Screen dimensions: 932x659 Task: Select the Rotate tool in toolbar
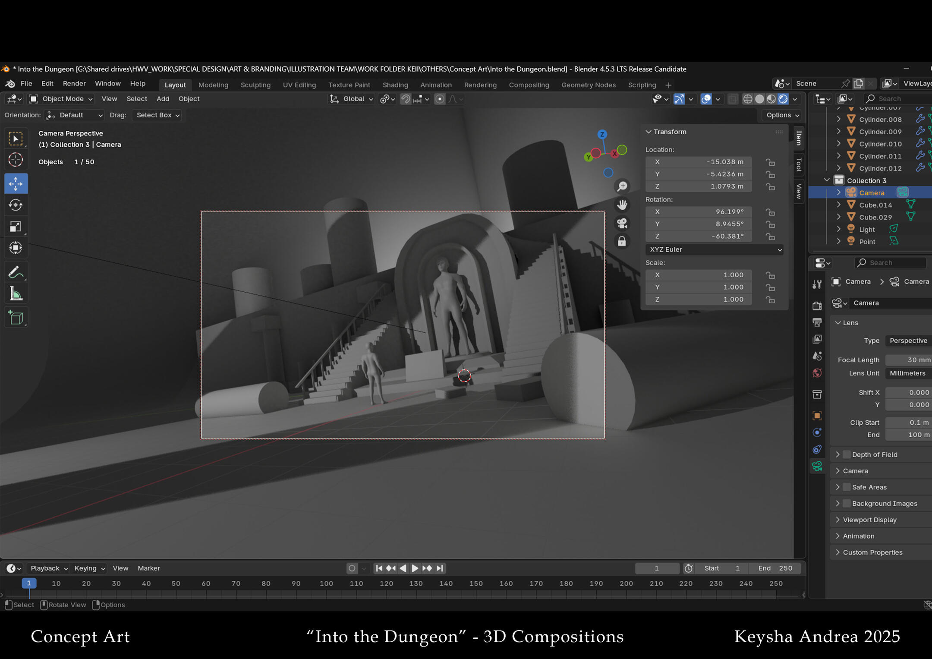[16, 205]
